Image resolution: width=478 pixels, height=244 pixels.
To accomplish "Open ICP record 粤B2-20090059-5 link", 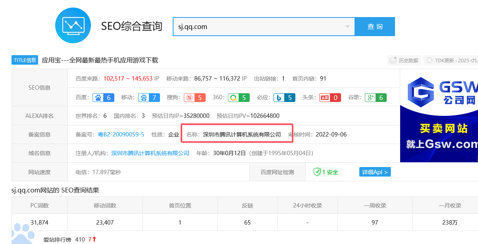I will pos(121,134).
